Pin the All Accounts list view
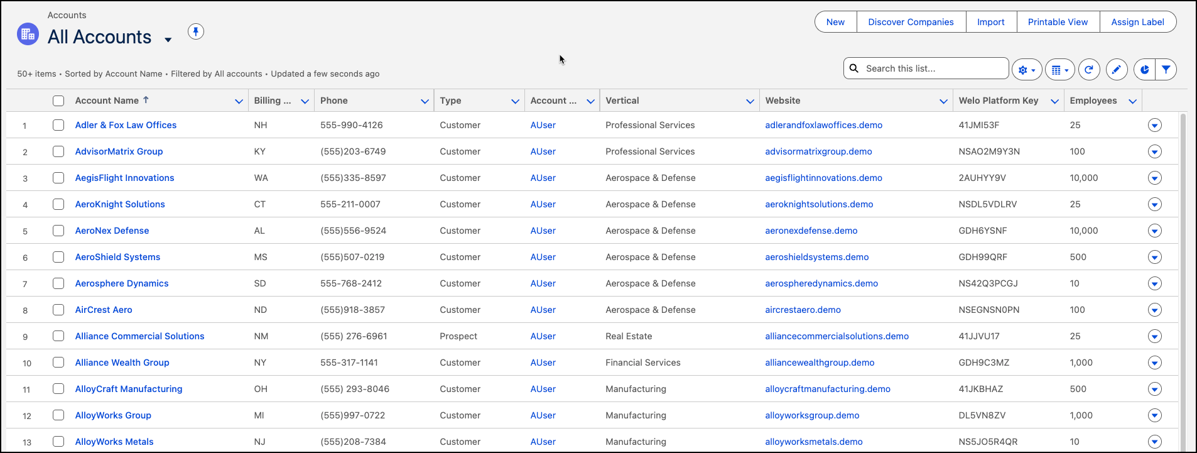 196,31
